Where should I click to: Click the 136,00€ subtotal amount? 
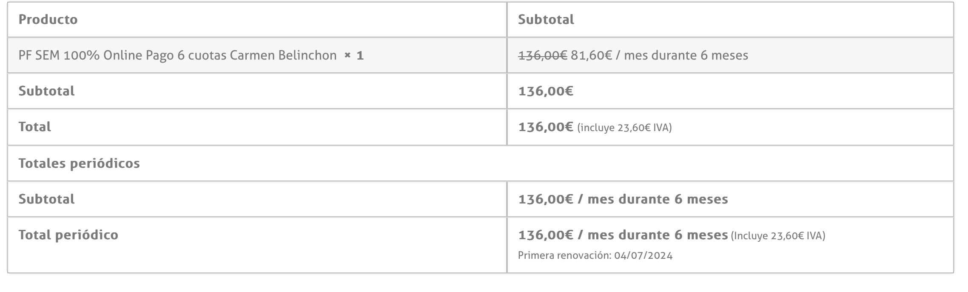(546, 91)
